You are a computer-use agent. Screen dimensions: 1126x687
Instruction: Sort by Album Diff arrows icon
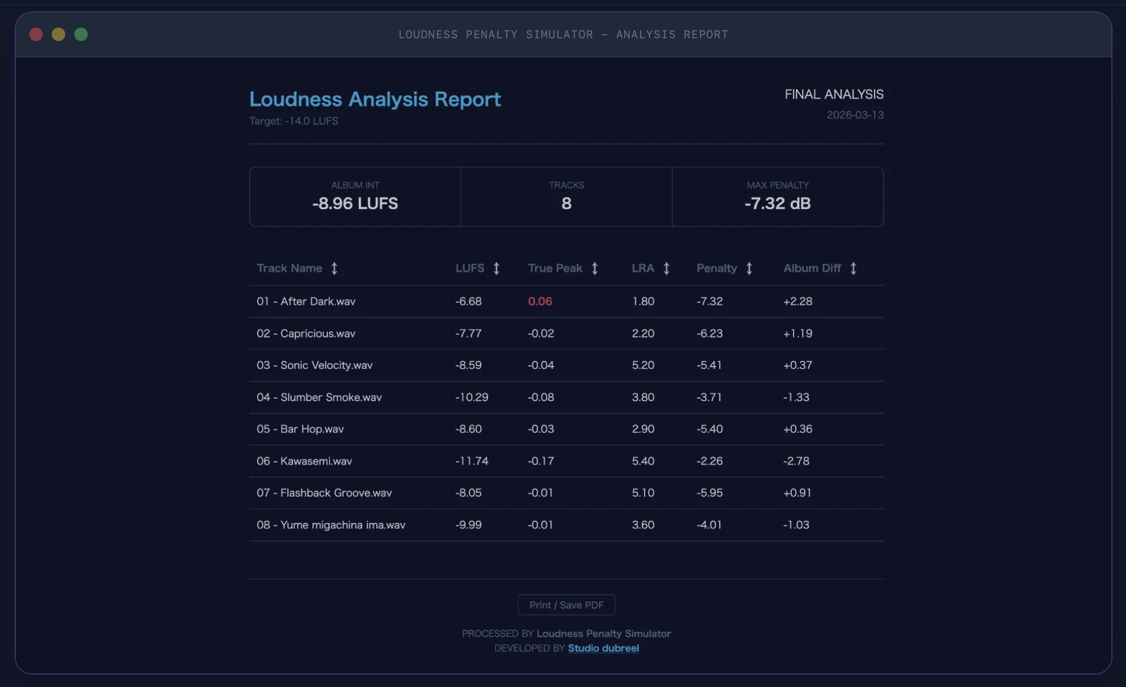coord(853,269)
